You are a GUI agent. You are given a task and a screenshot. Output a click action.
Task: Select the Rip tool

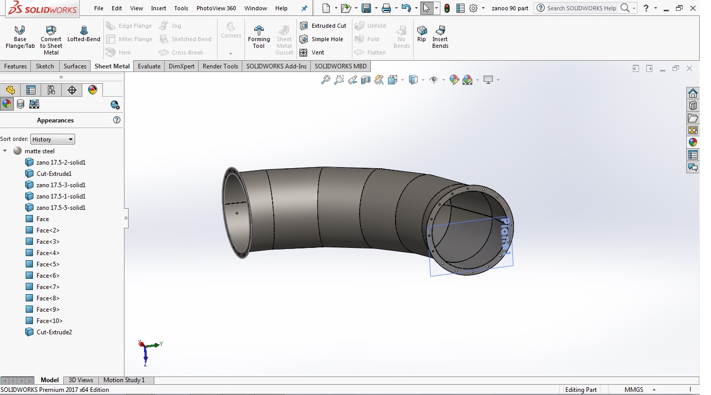tap(422, 34)
